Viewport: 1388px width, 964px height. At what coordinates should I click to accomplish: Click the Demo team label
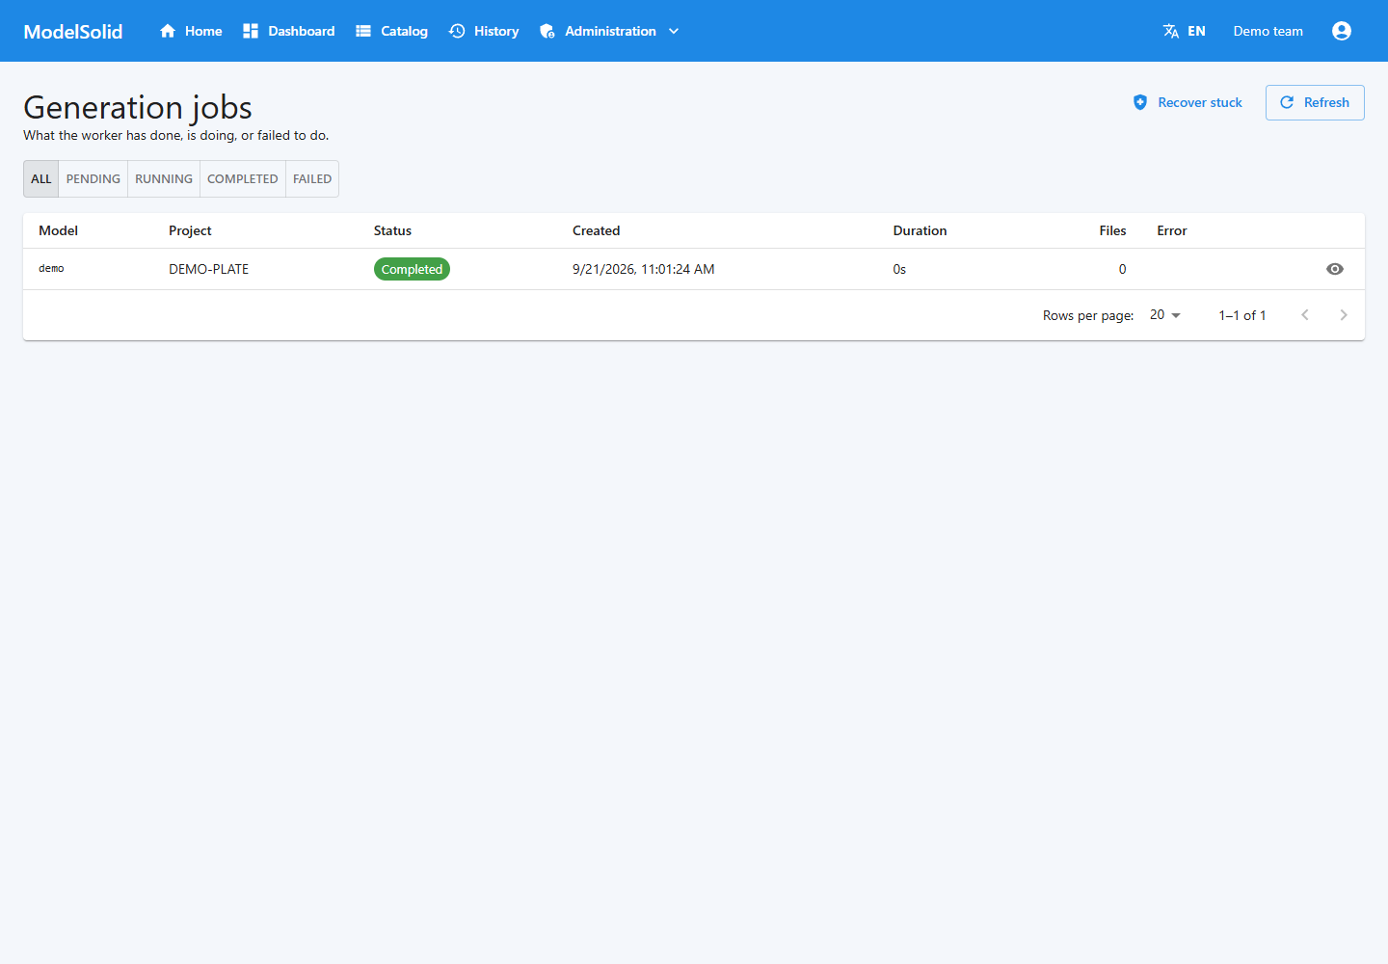tap(1268, 31)
